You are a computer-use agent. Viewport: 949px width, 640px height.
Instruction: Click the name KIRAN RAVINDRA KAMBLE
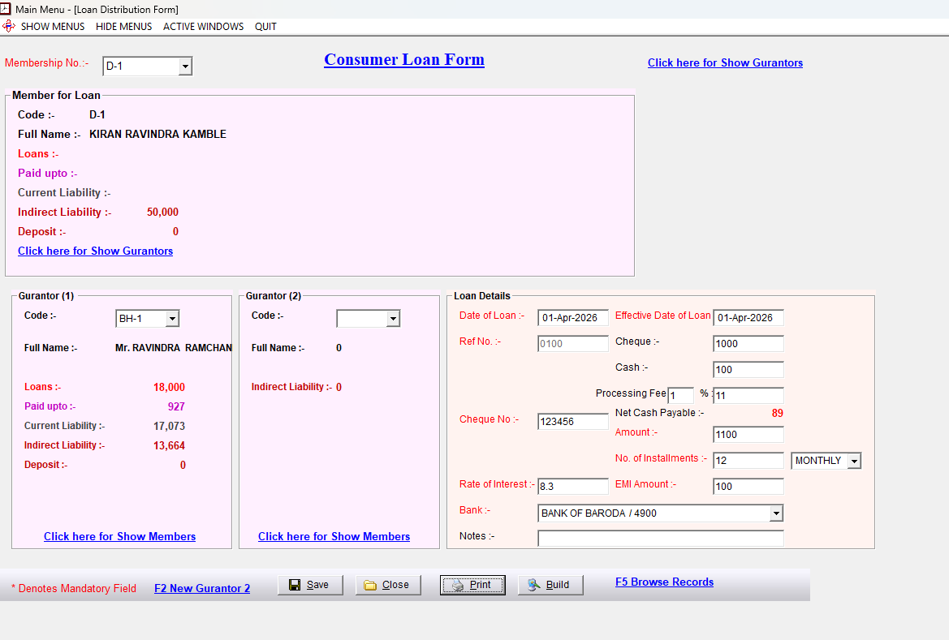click(158, 135)
